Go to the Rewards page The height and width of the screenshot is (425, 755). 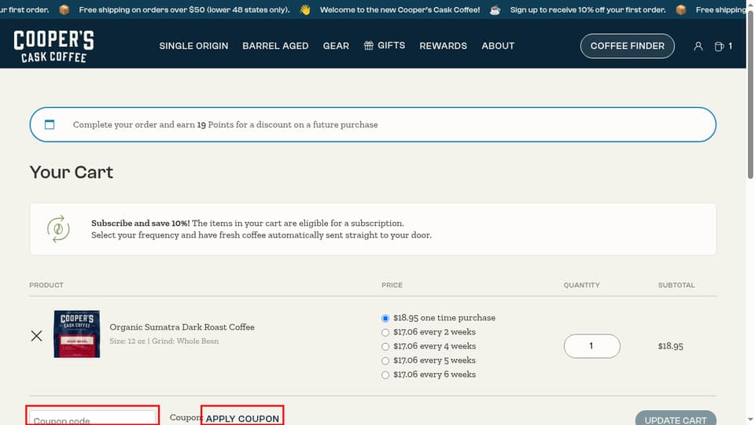pos(443,46)
